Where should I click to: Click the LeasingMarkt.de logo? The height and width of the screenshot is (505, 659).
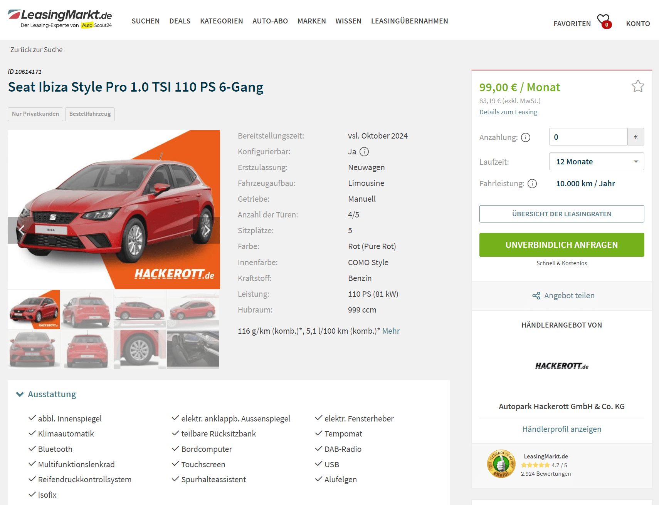pyautogui.click(x=60, y=18)
